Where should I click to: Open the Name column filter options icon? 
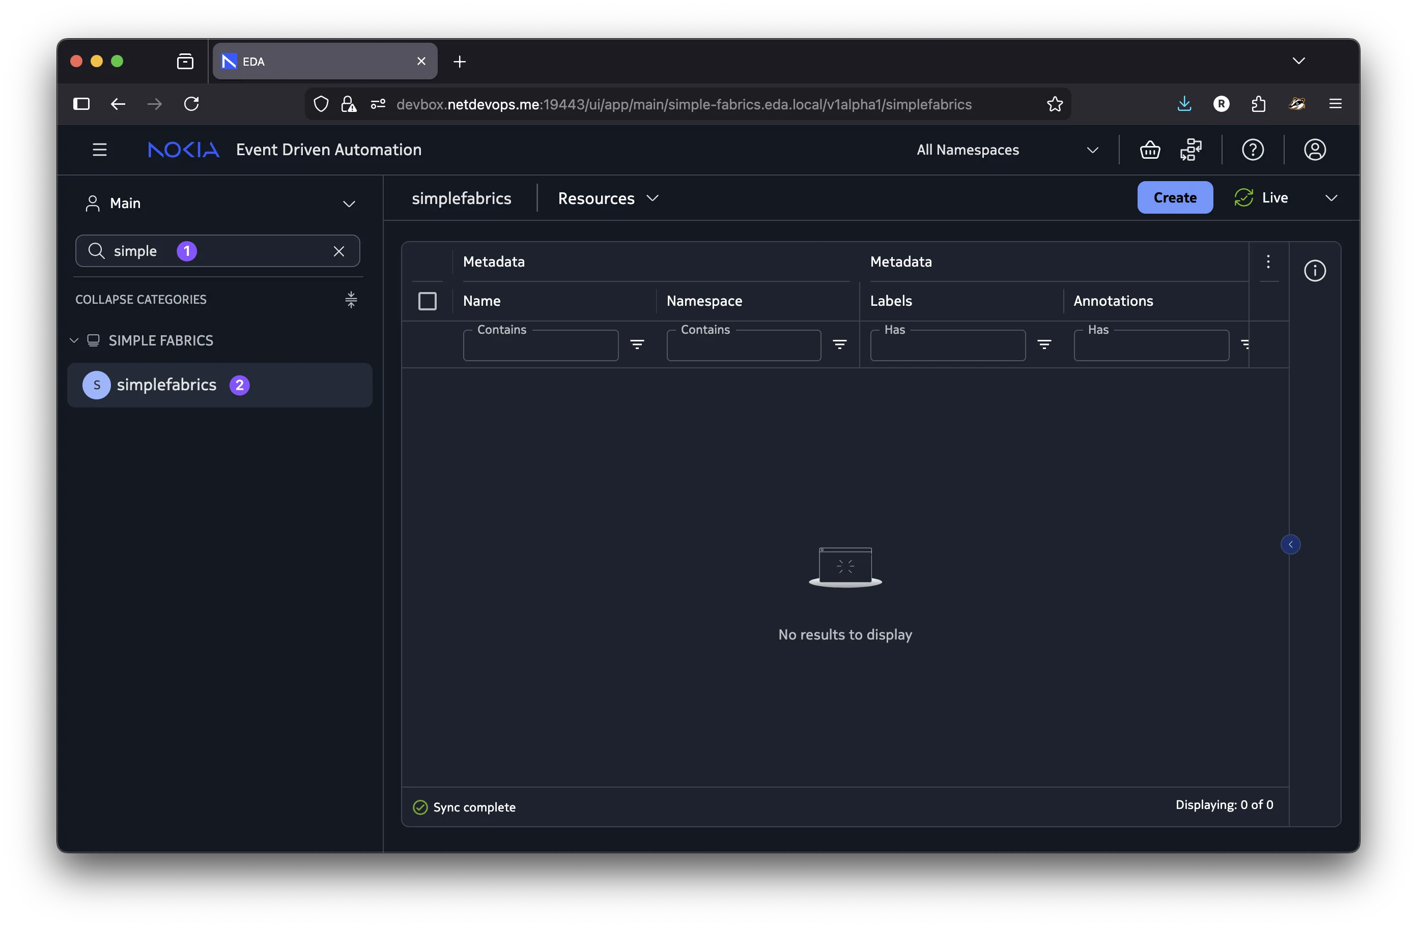637,344
